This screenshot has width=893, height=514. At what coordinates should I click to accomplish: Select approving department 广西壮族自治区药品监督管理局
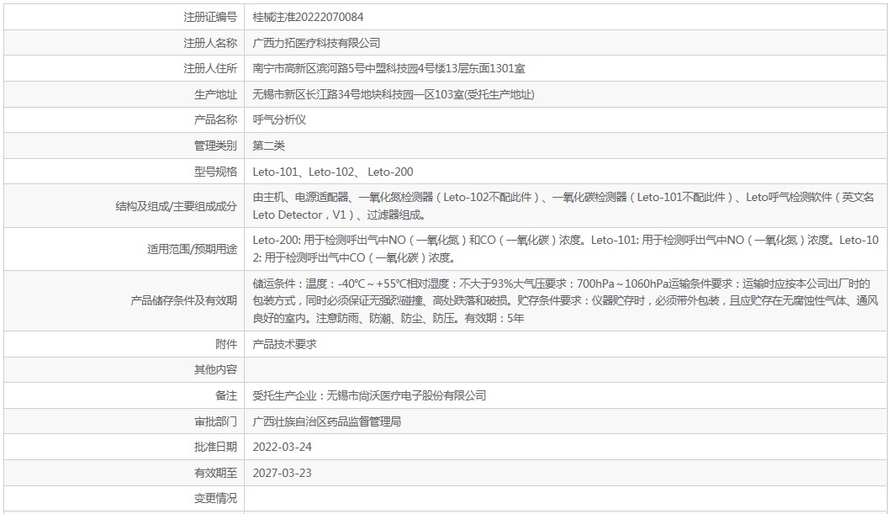click(x=327, y=421)
